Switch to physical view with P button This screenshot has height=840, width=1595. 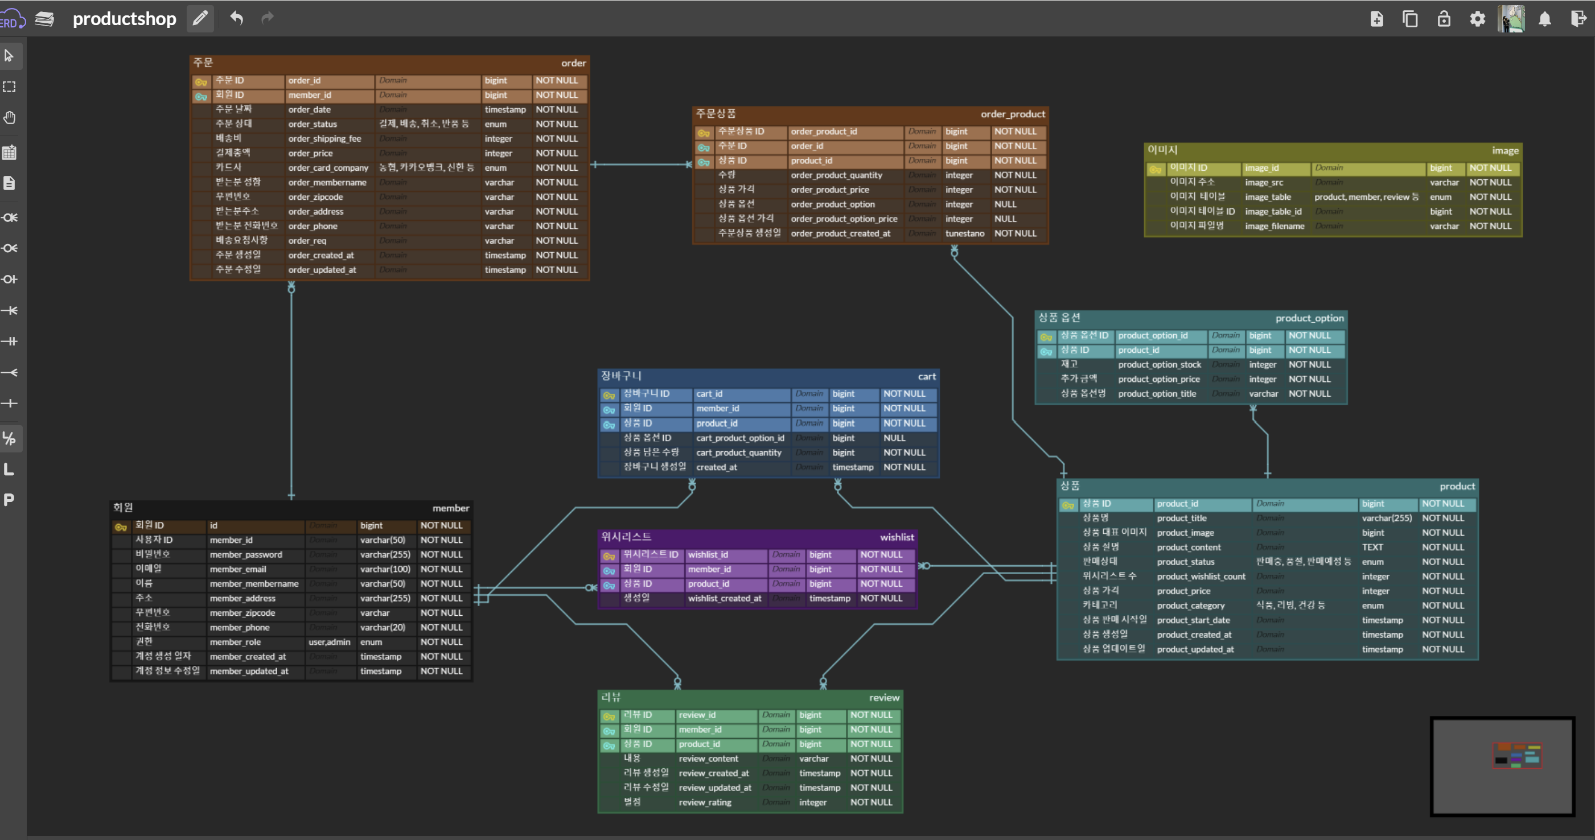9,500
